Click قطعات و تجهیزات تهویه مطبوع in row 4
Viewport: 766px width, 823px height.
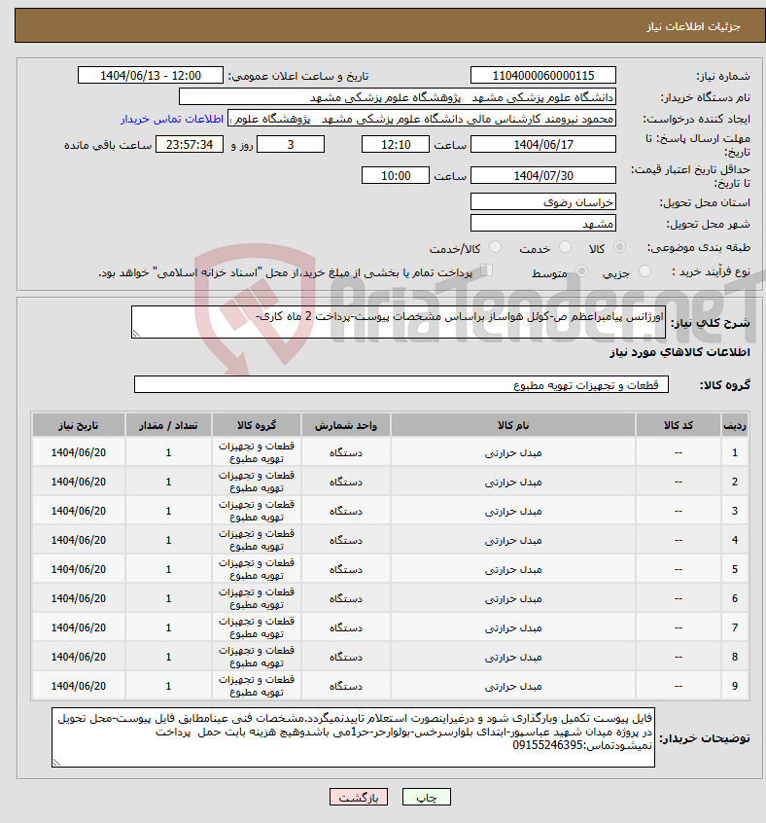coord(257,540)
